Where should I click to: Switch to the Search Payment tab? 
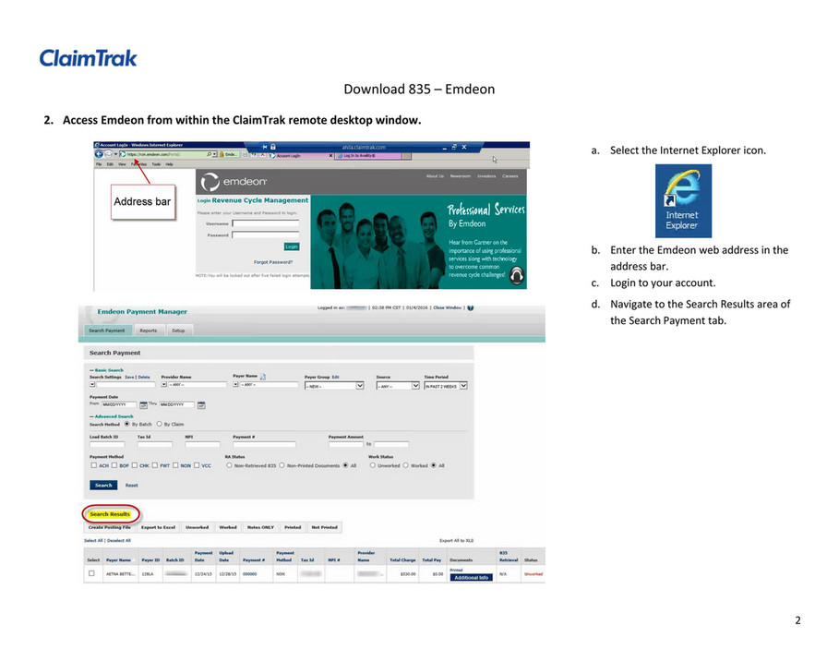point(106,331)
